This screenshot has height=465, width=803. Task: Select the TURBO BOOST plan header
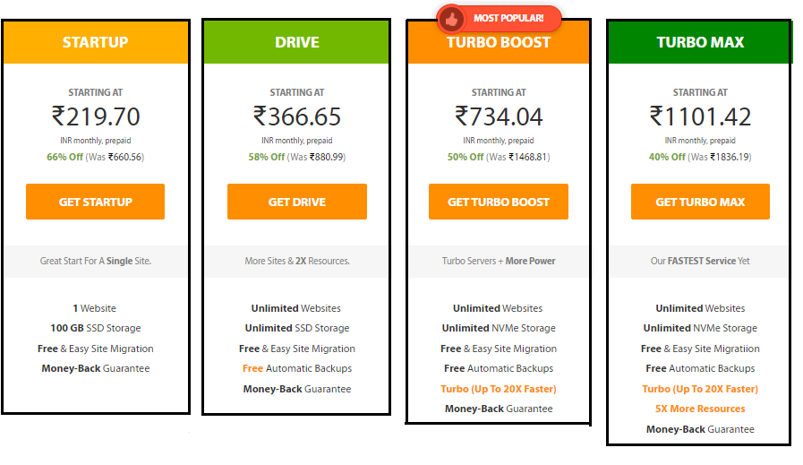point(499,42)
